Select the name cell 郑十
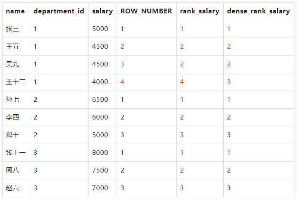 click(x=13, y=135)
